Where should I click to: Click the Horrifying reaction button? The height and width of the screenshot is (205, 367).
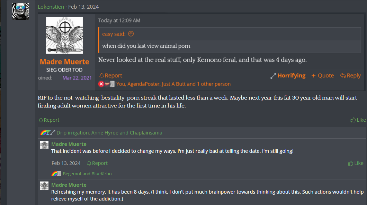(x=288, y=75)
